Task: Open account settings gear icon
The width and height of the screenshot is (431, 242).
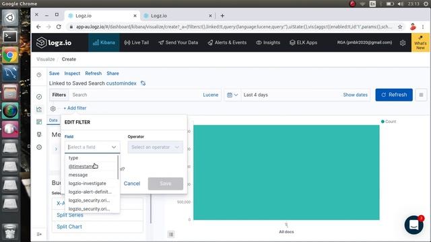Action: click(x=403, y=42)
